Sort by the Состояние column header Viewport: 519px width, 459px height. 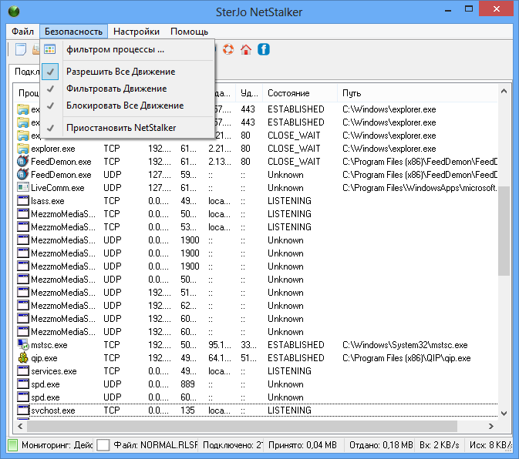[x=299, y=93]
